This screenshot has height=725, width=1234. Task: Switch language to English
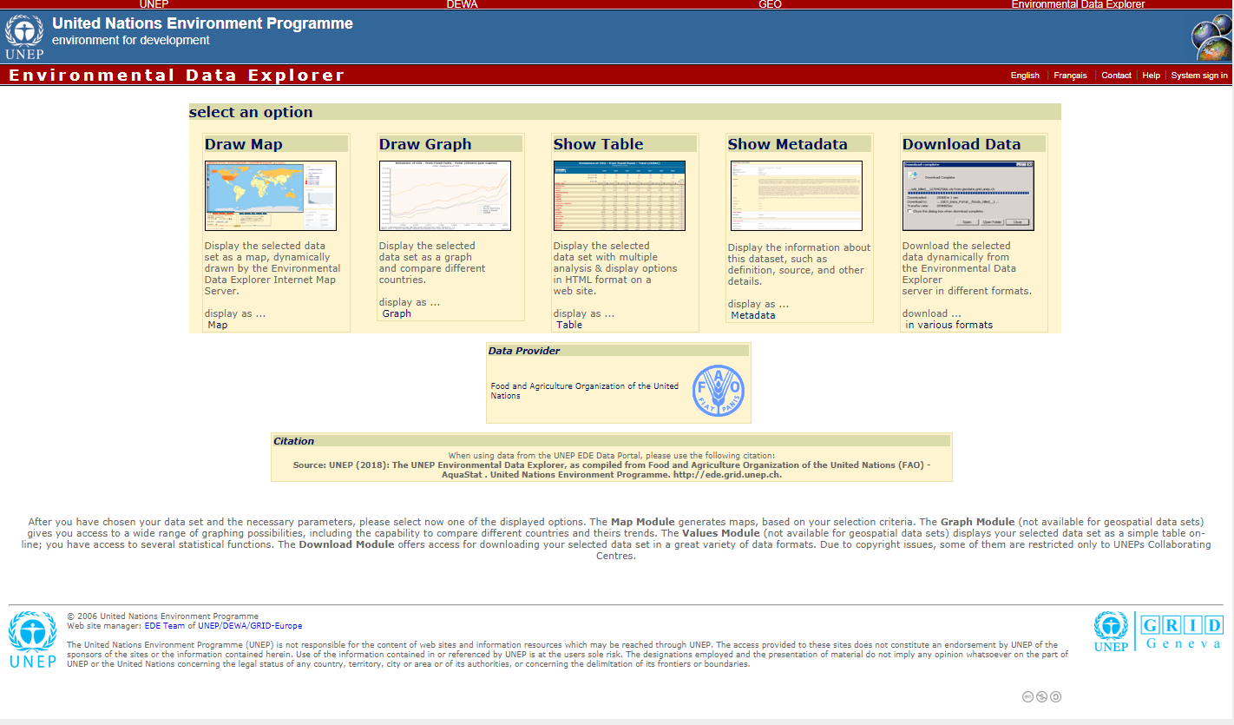pyautogui.click(x=1025, y=76)
